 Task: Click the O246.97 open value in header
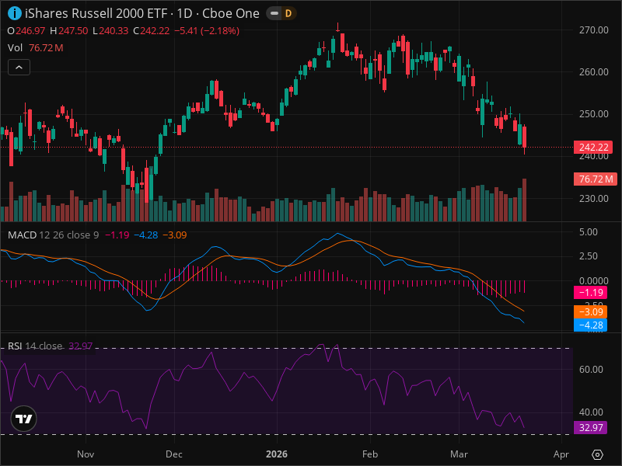click(x=26, y=31)
